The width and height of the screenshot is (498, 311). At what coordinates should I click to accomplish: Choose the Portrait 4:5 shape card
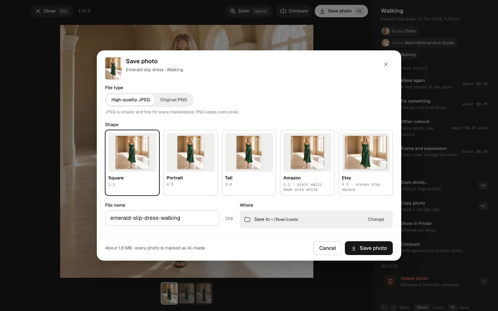(190, 163)
